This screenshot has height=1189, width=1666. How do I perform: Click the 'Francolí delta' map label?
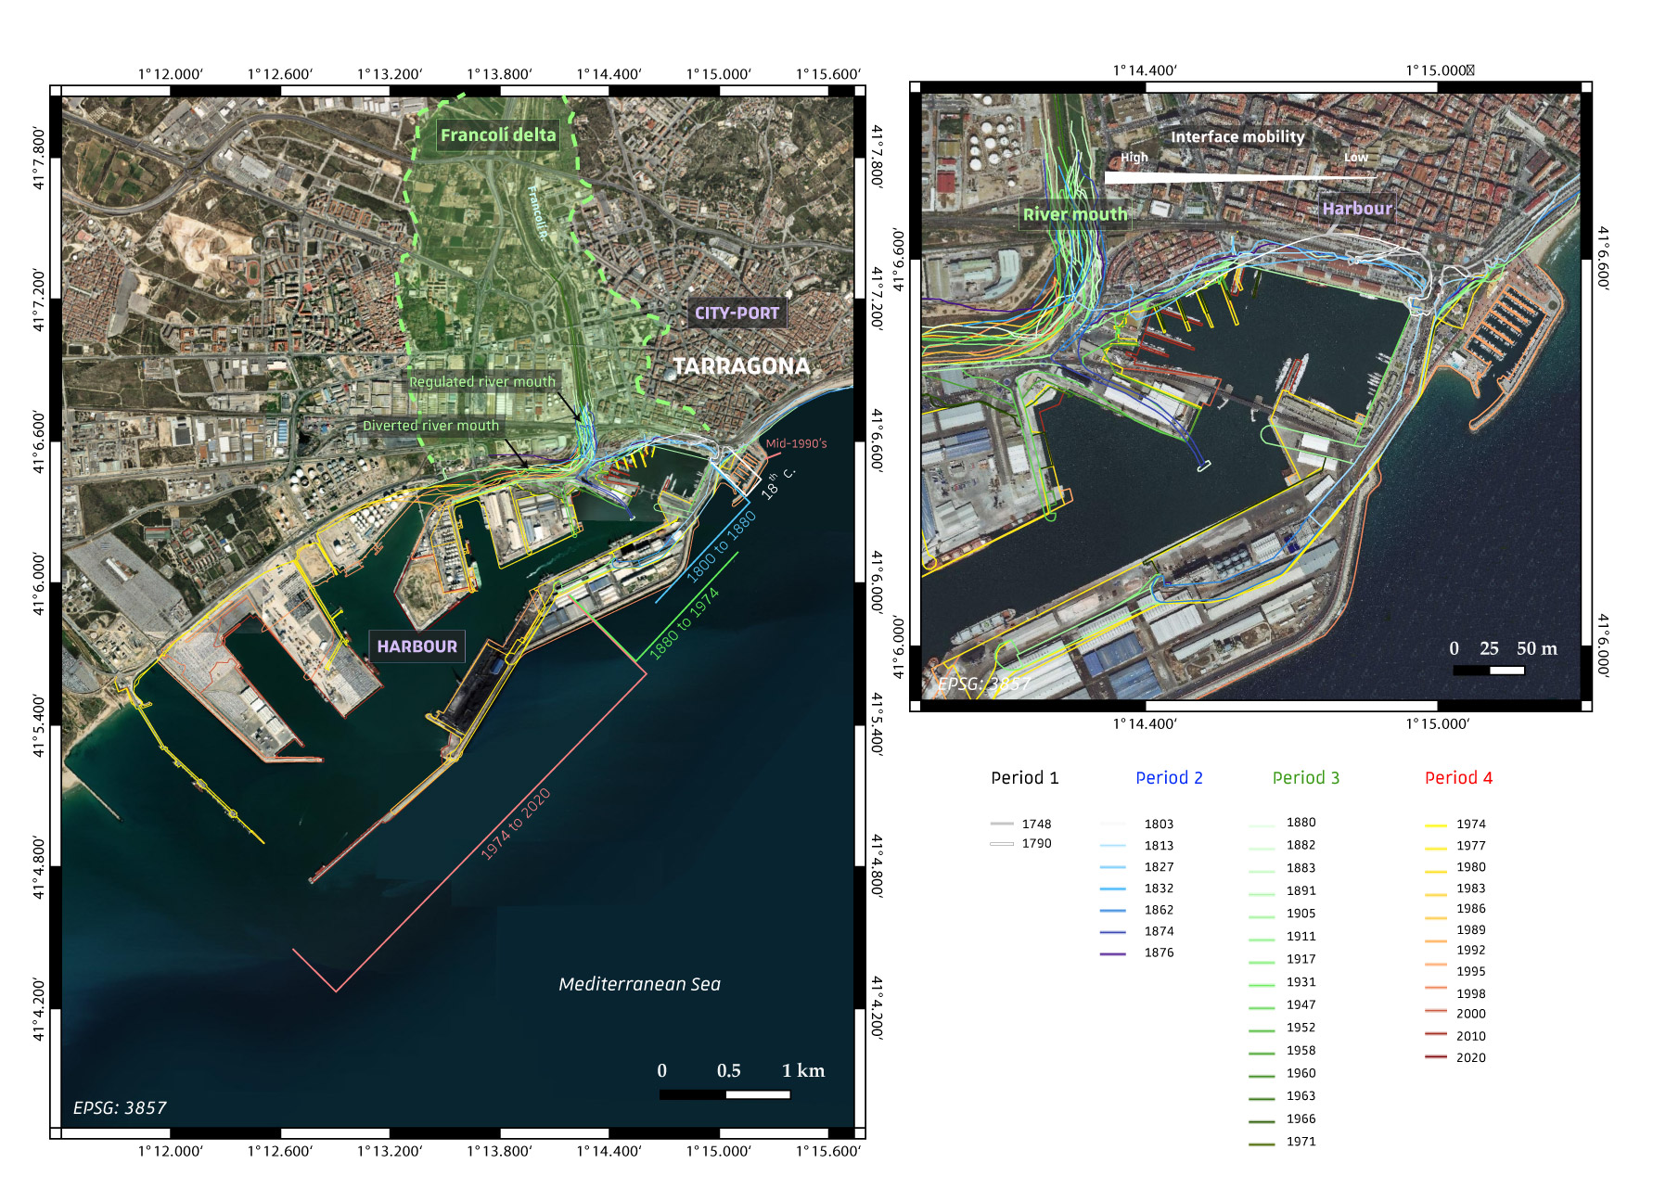click(498, 135)
